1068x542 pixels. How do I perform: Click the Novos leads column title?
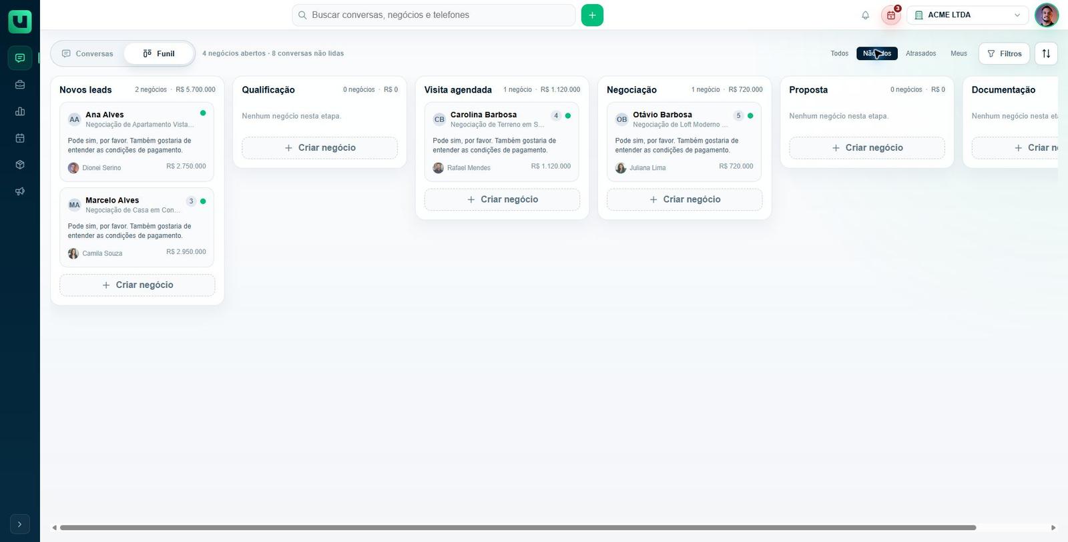pyautogui.click(x=85, y=89)
